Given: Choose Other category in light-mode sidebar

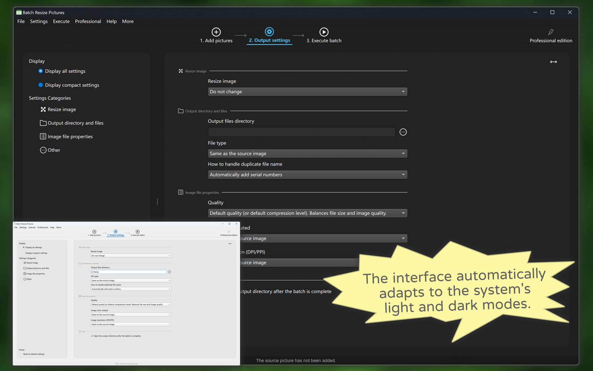Looking at the screenshot, I should [x=28, y=279].
